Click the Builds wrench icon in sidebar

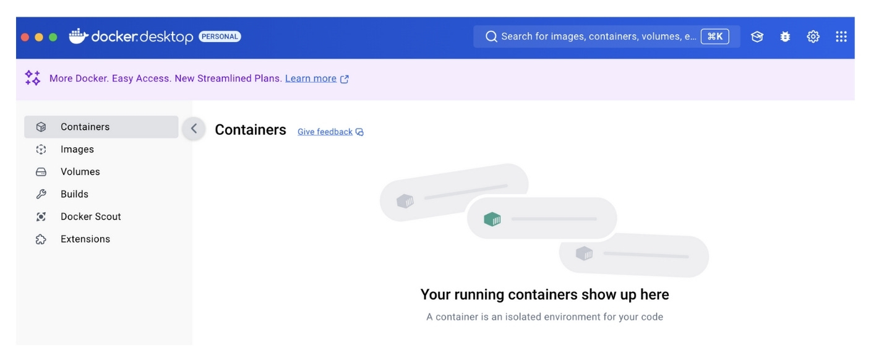pyautogui.click(x=41, y=194)
